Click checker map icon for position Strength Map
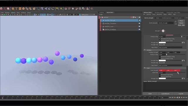The height and width of the screenshot is (106, 188). point(184,42)
